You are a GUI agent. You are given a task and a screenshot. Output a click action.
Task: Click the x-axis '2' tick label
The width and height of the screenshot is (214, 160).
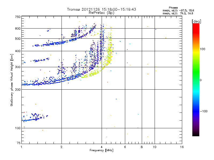point(62,147)
